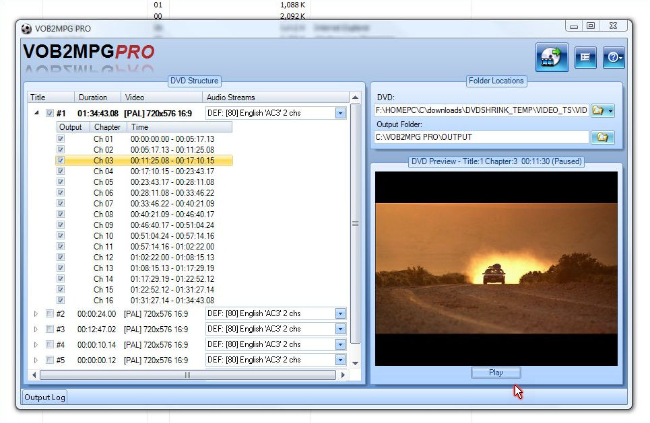Click the Audio Streams column header

[x=275, y=98]
